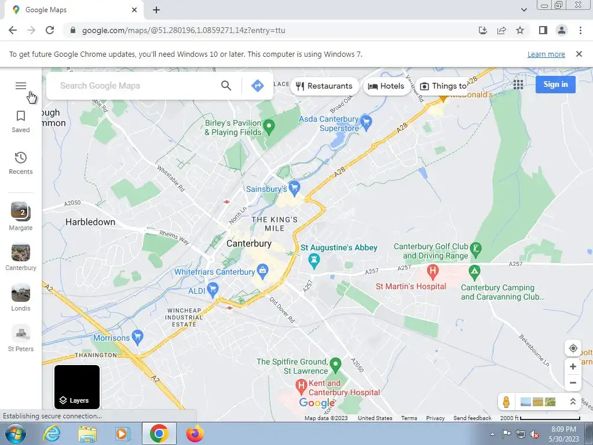
Task: Open the St Peters recent thumbnail
Action: click(x=21, y=338)
